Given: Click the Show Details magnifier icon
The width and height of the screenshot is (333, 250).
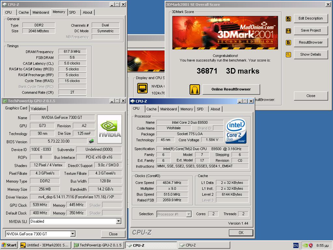Looking at the screenshot, I should [x=288, y=55].
